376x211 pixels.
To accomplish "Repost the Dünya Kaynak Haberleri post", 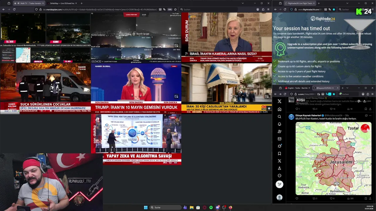I will pos(315,198).
